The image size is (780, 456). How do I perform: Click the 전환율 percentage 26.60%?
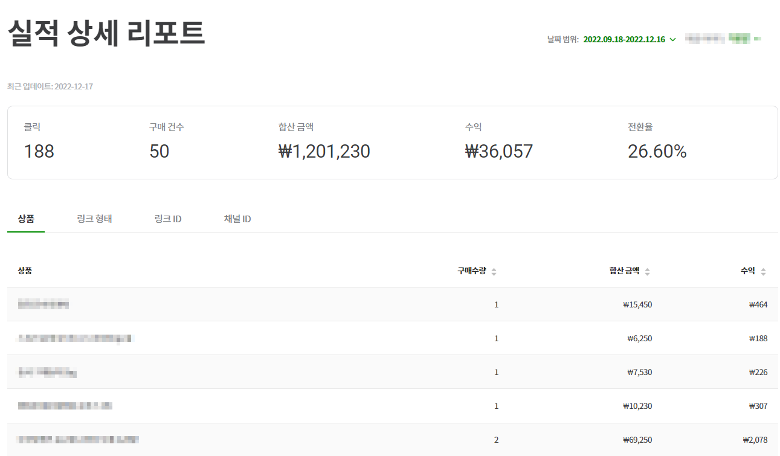pyautogui.click(x=659, y=151)
